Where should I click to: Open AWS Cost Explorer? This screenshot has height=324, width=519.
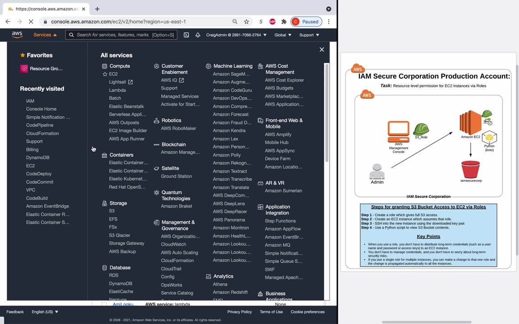click(284, 81)
